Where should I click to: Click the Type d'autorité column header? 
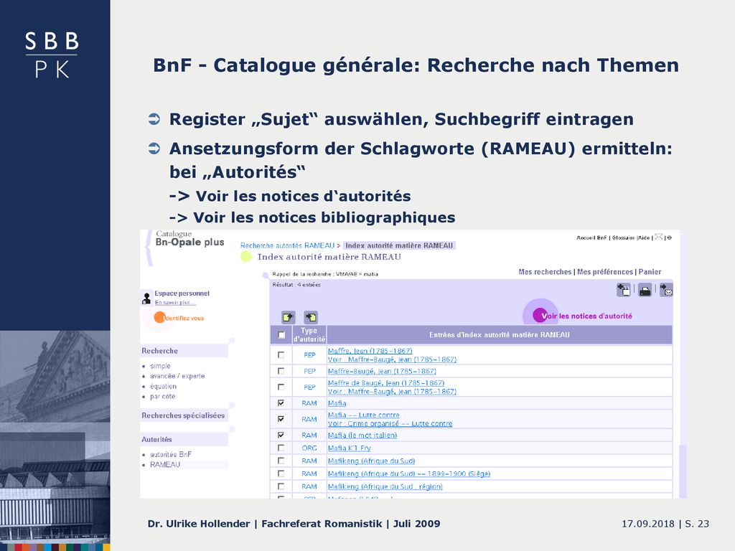309,335
